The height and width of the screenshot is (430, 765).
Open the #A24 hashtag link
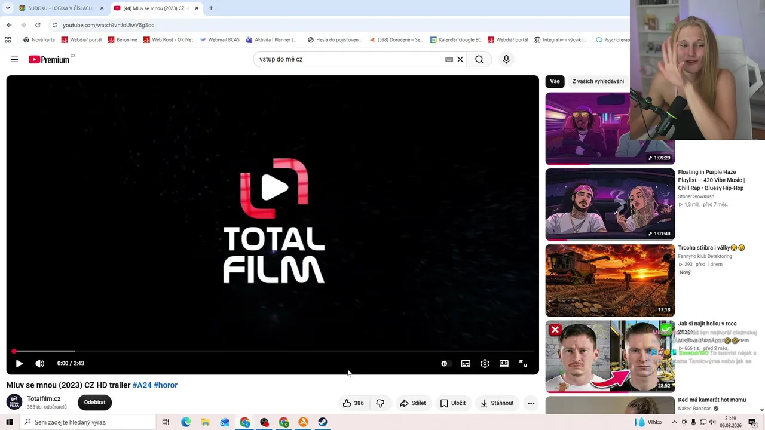(x=142, y=385)
